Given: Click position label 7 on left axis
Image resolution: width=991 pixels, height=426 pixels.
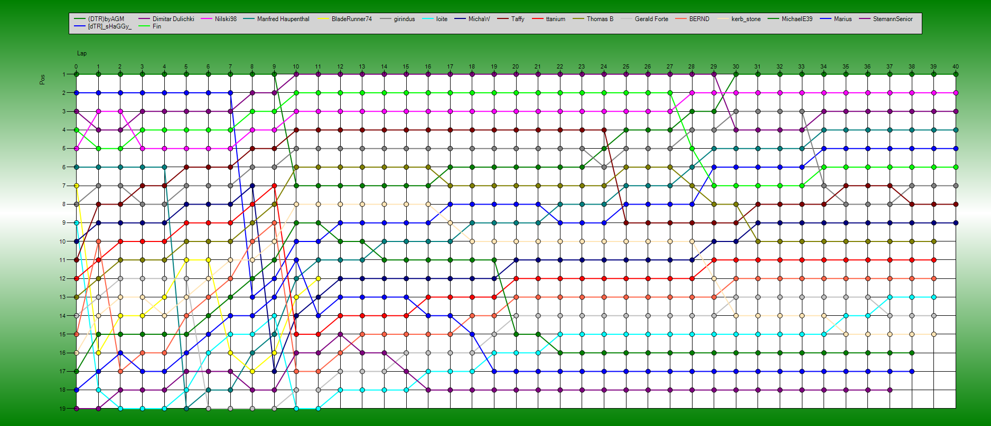Looking at the screenshot, I should tap(64, 186).
